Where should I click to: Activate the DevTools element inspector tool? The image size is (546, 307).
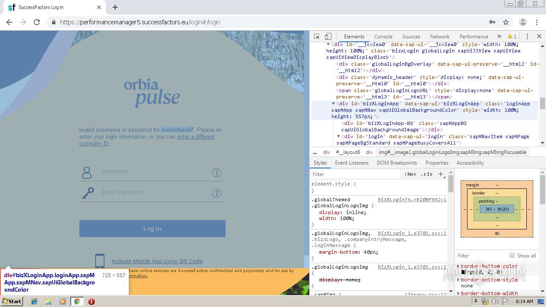tap(317, 37)
